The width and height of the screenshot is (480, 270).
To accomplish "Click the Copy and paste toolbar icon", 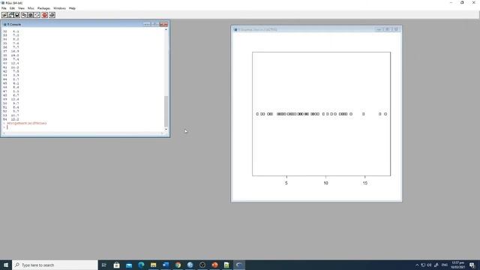I will (x=37, y=15).
